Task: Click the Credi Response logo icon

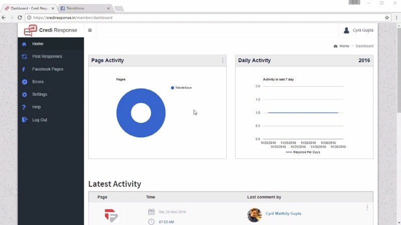Action: 31,30
